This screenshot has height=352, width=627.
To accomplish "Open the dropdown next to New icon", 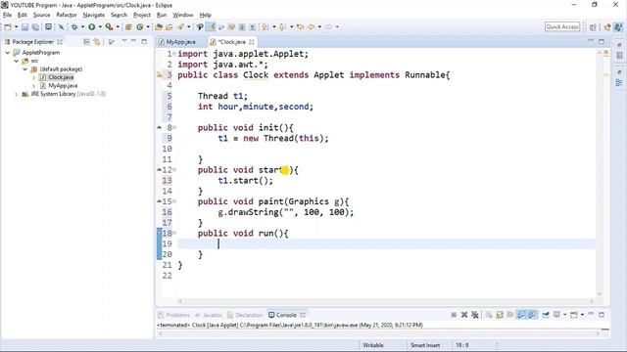I will [16, 26].
